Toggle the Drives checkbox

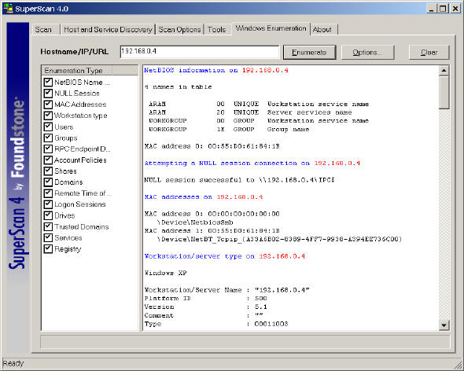pos(48,215)
